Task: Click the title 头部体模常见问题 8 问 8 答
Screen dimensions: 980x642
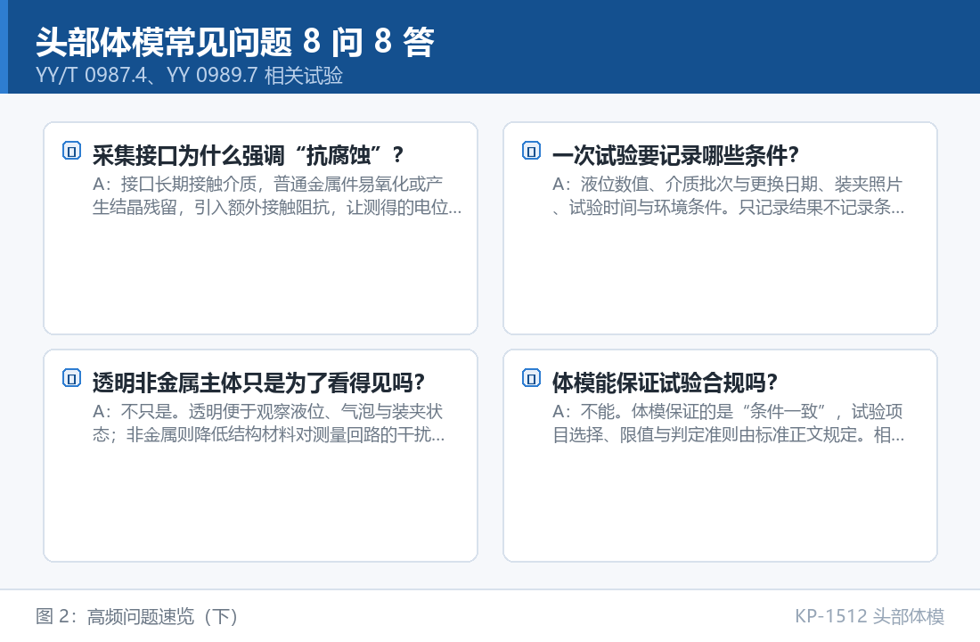Action: coord(235,43)
